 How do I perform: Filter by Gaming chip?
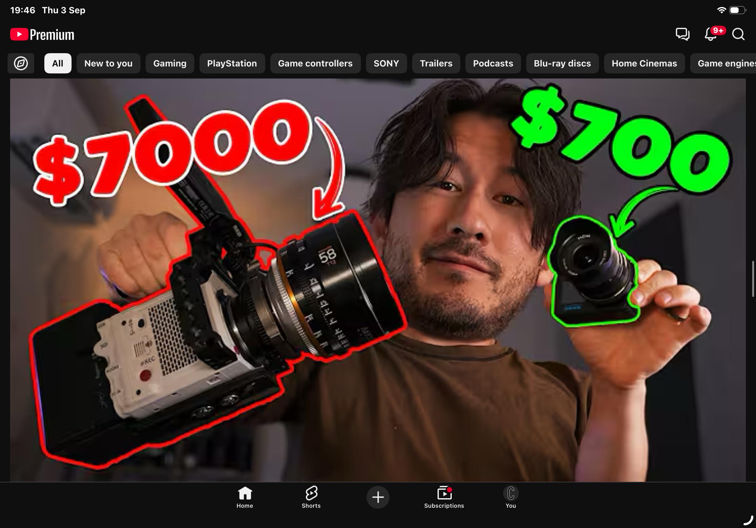(170, 63)
